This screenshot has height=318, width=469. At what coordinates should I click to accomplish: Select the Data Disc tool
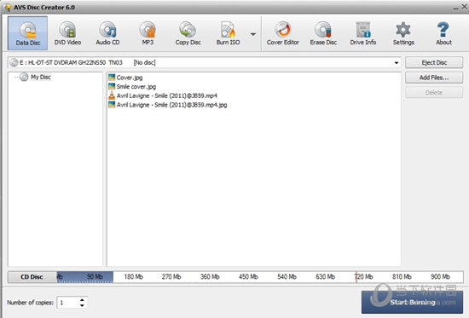pos(27,33)
